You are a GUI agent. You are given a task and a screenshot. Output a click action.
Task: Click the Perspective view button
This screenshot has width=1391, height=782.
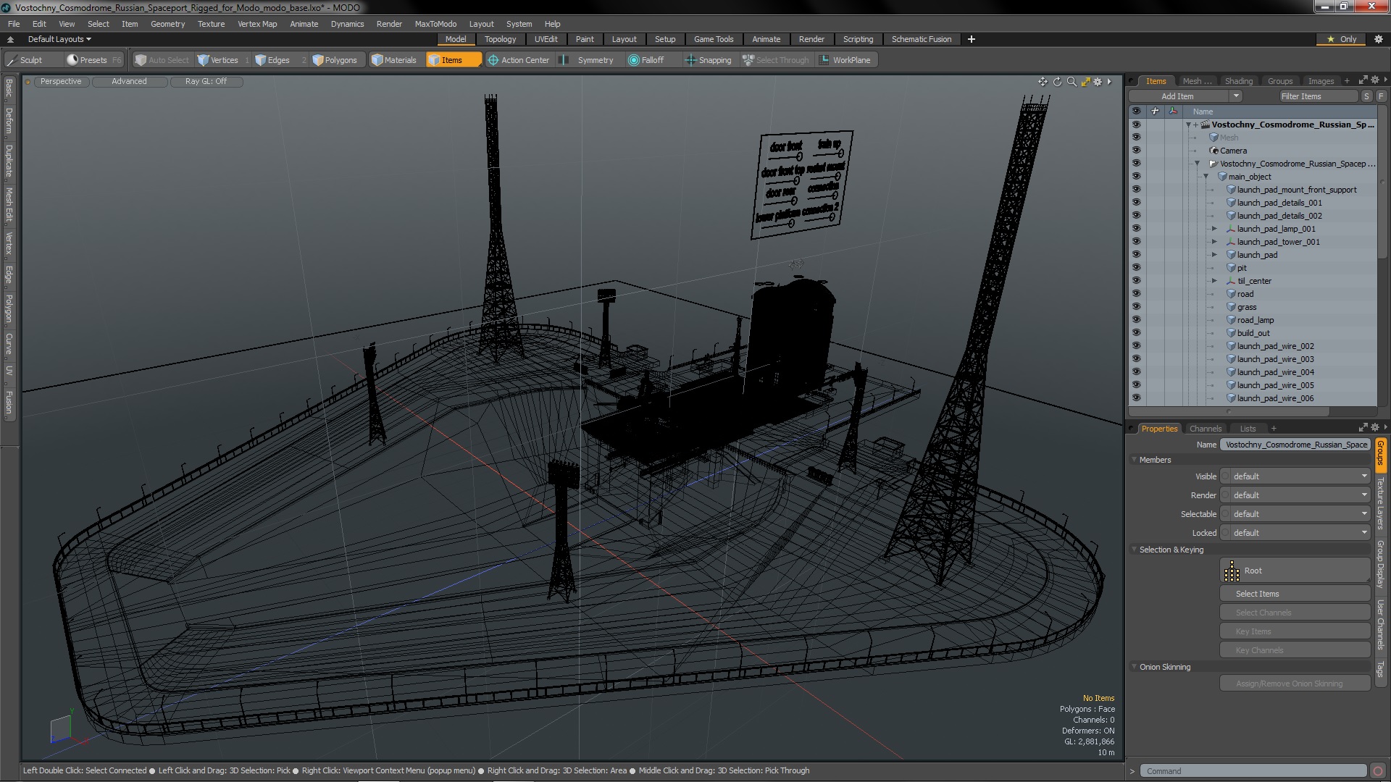tap(61, 82)
